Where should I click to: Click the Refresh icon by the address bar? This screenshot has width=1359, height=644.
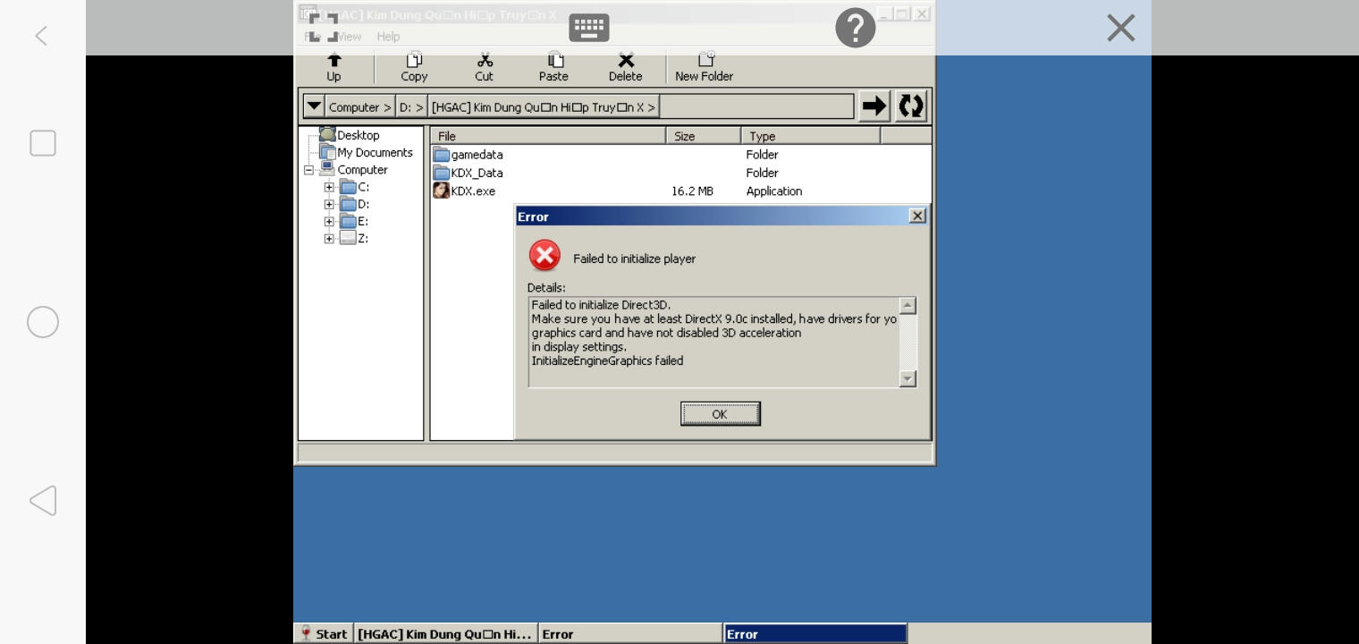pos(911,106)
